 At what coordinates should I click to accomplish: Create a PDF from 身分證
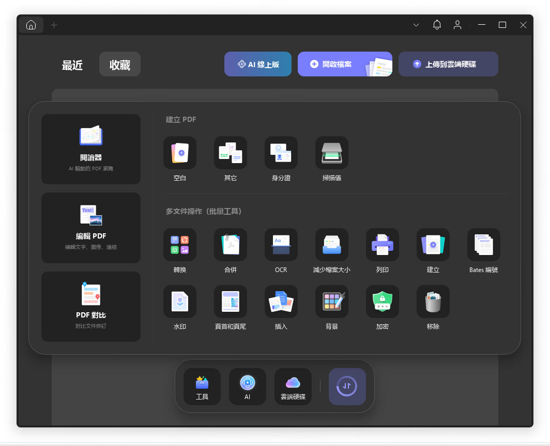pos(281,153)
